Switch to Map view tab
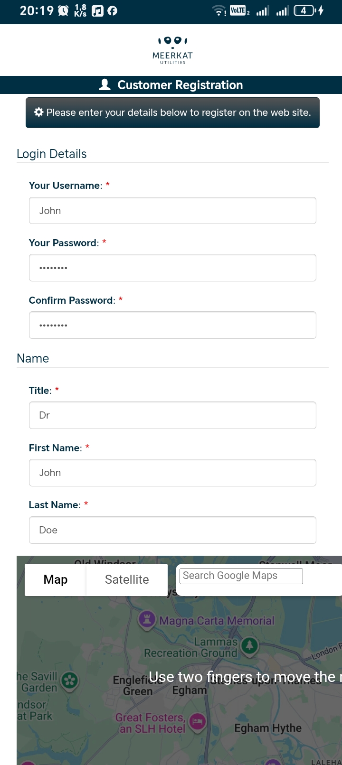342x765 pixels. 56,579
